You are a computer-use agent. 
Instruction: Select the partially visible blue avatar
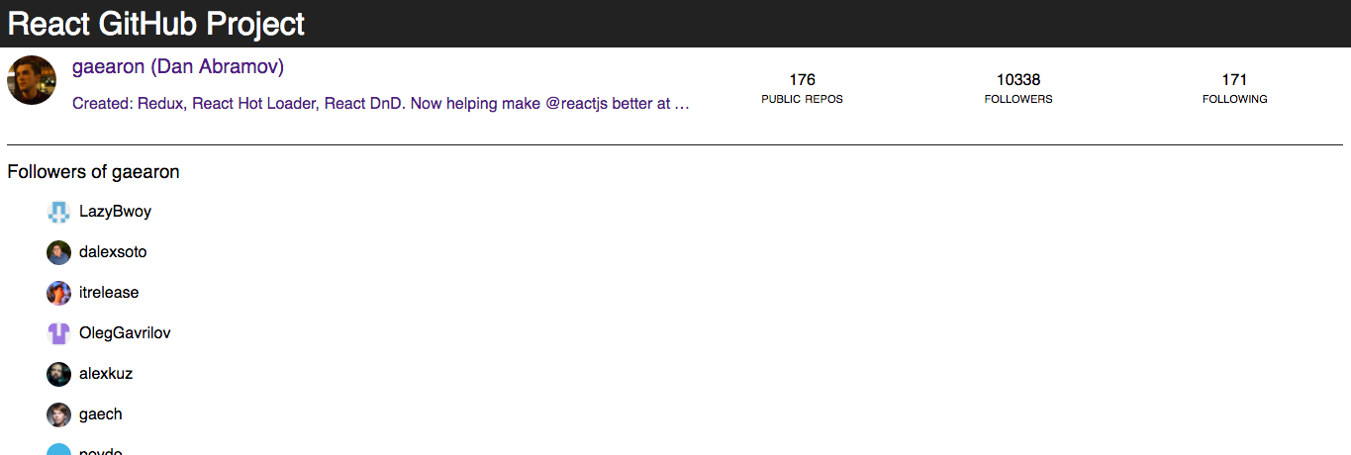58,449
